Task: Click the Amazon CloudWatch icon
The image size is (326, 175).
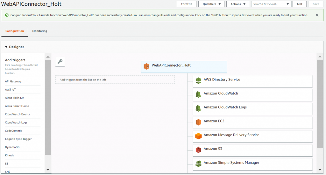Action: pos(198,94)
